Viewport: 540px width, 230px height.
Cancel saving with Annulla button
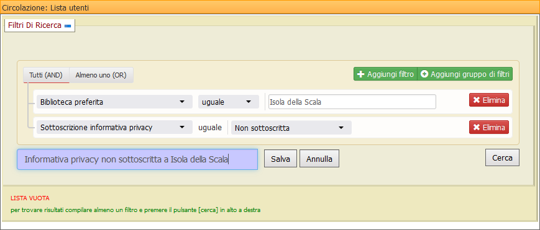click(319, 159)
